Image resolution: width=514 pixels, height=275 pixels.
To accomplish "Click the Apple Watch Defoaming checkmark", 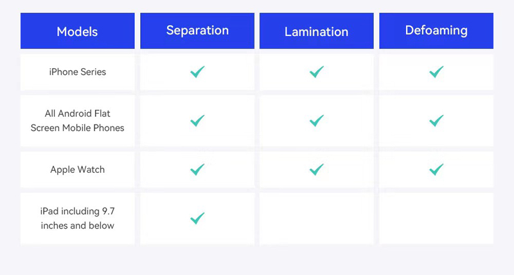I will coord(436,170).
